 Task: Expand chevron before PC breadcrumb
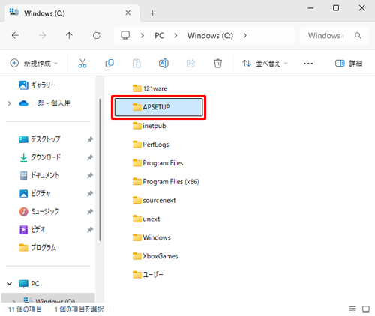click(x=142, y=36)
